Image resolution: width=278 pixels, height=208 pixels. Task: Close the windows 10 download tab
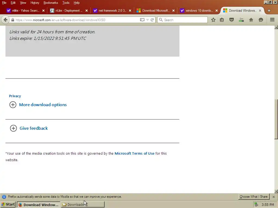pos(217,11)
